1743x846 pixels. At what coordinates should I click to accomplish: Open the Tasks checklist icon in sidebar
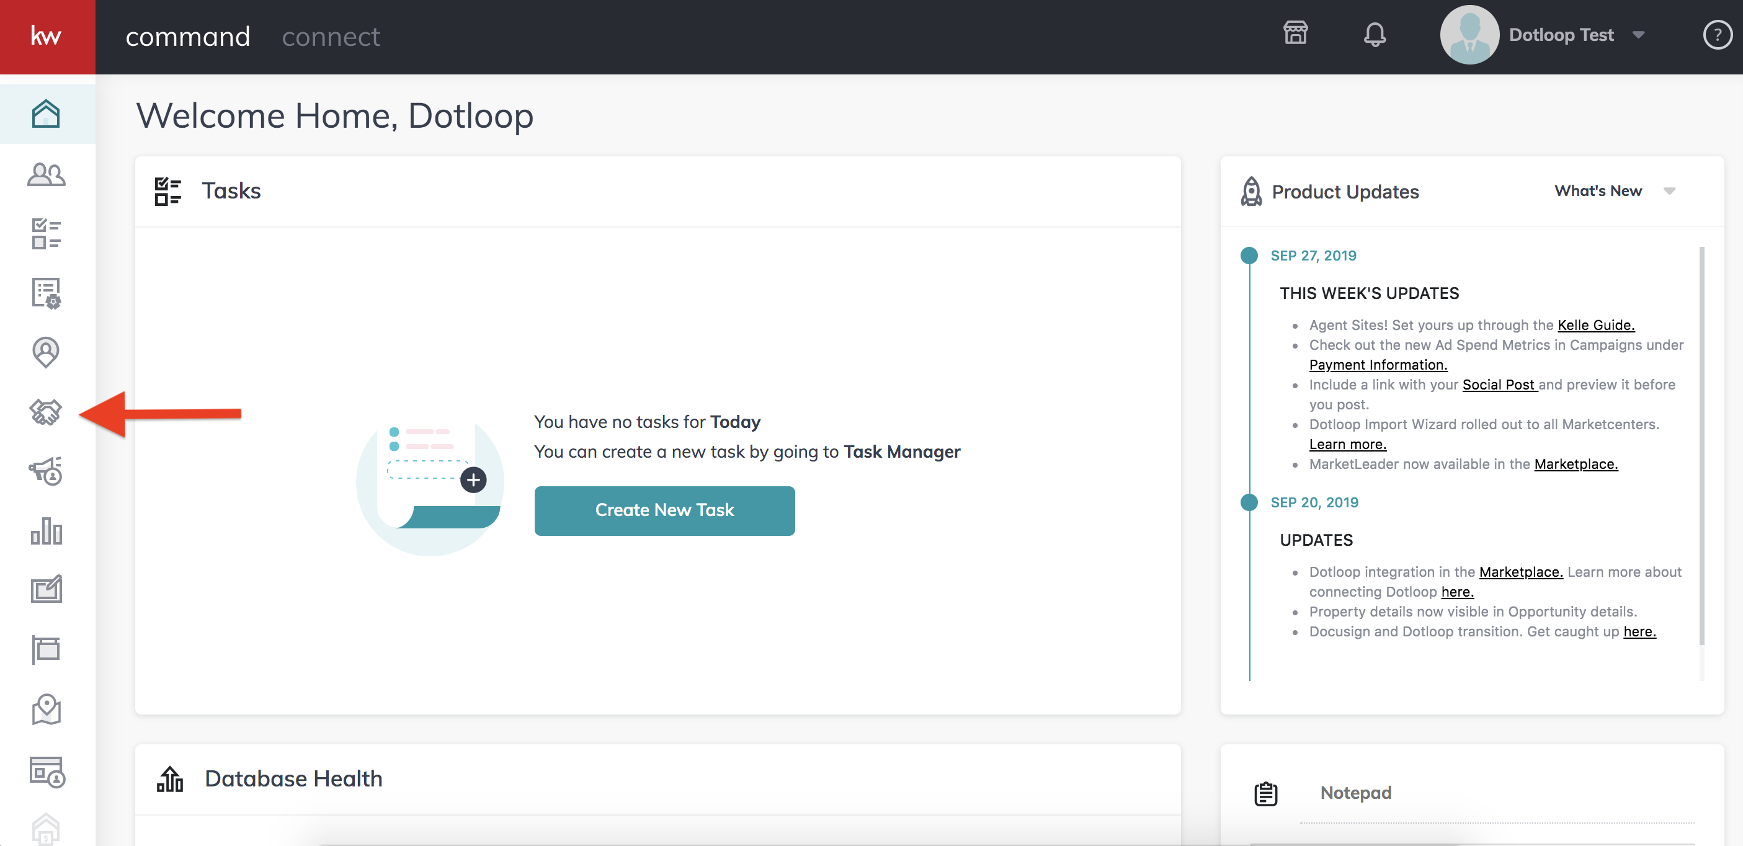tap(46, 233)
